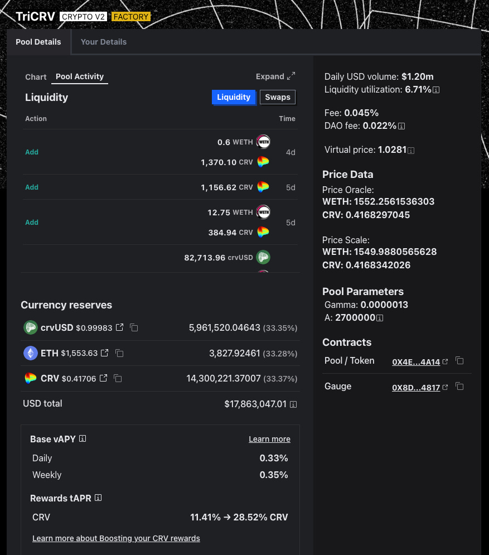Click CRV reserve 14,300,221.37007
The width and height of the screenshot is (489, 555).
(223, 378)
